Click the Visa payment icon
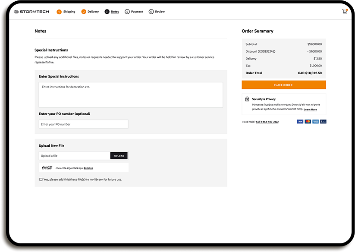Image resolution: width=355 pixels, height=252 pixels. [x=300, y=122]
